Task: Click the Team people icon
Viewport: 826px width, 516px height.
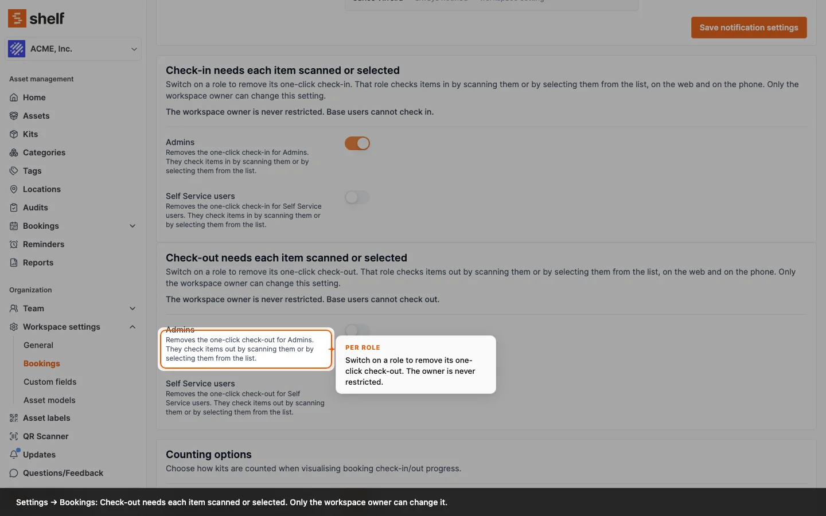Action: pyautogui.click(x=14, y=308)
